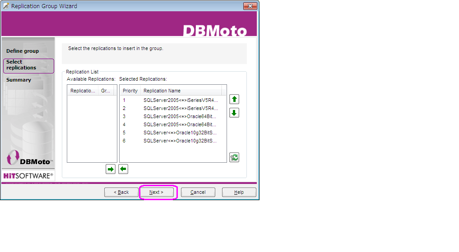Close the Replication Group Wizard window

click(x=250, y=6)
